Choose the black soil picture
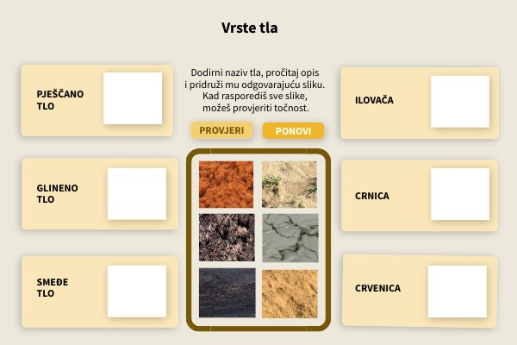The width and height of the screenshot is (517, 345). point(227,292)
